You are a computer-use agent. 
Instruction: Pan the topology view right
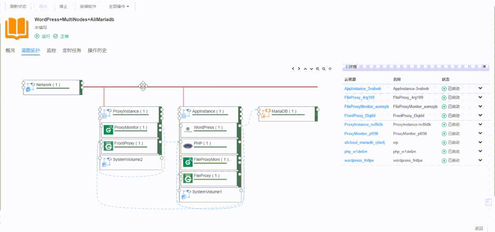[x=299, y=68]
